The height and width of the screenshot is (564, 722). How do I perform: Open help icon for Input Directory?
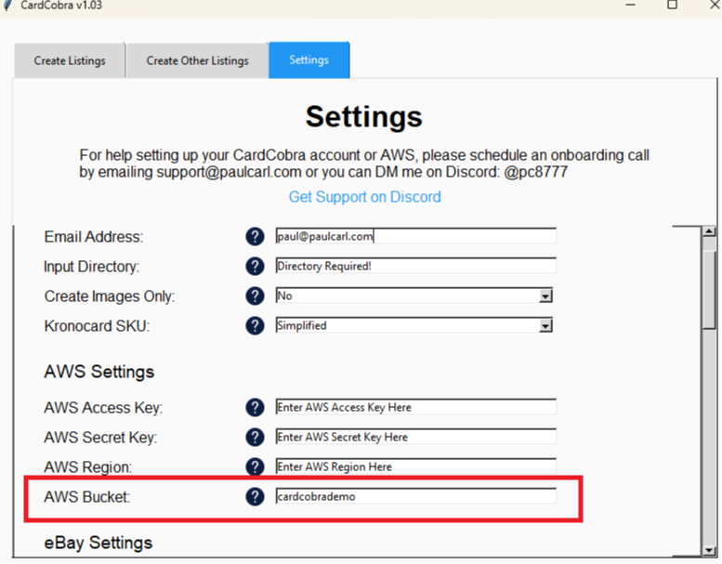coord(255,267)
